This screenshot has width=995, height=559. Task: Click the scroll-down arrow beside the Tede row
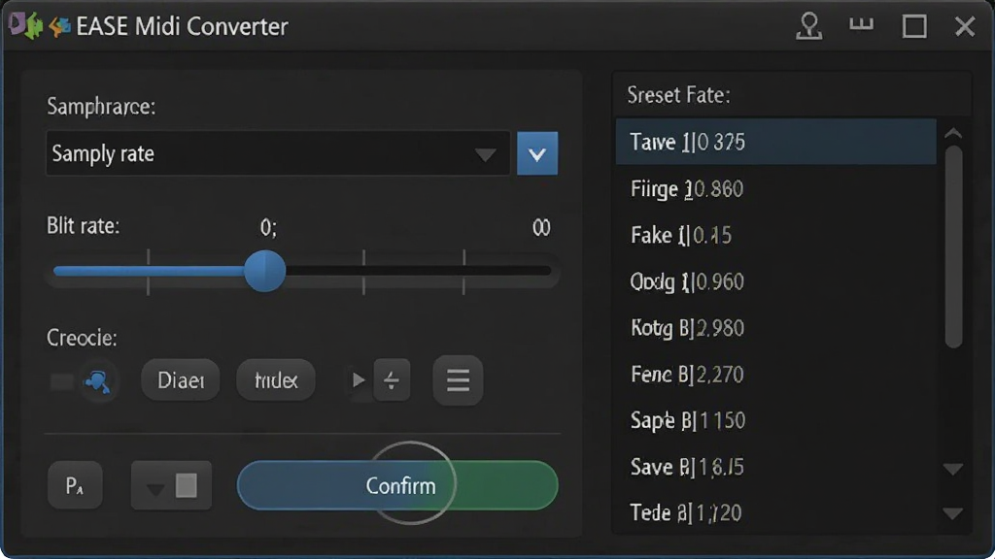click(953, 512)
